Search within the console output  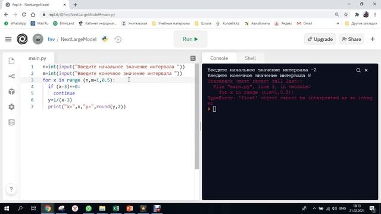tap(358, 70)
